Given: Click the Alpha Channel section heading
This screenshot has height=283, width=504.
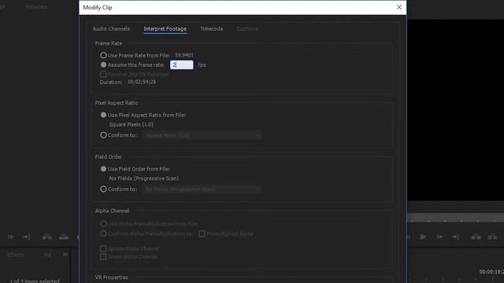Looking at the screenshot, I should pos(112,211).
